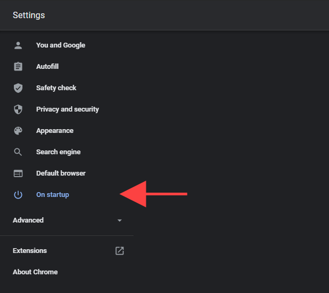The height and width of the screenshot is (293, 329).
Task: Click the Settings header title
Action: point(29,15)
